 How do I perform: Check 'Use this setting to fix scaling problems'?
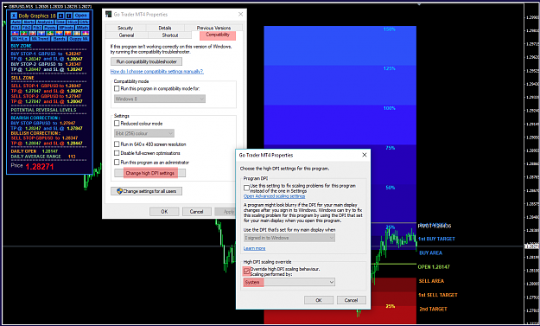coord(246,188)
